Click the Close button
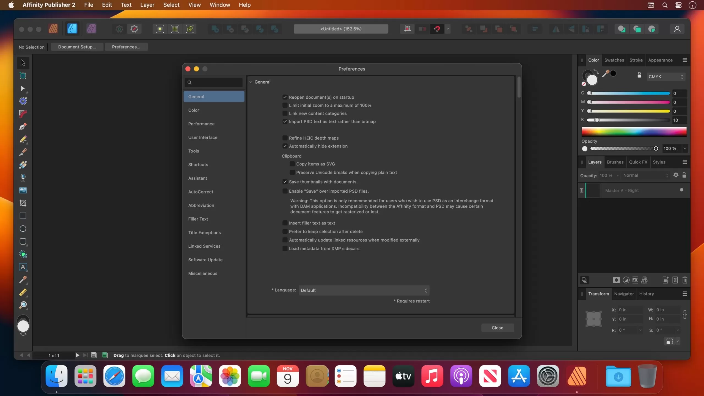 [x=497, y=327]
